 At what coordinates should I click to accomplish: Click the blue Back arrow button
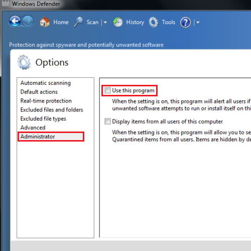click(15, 21)
